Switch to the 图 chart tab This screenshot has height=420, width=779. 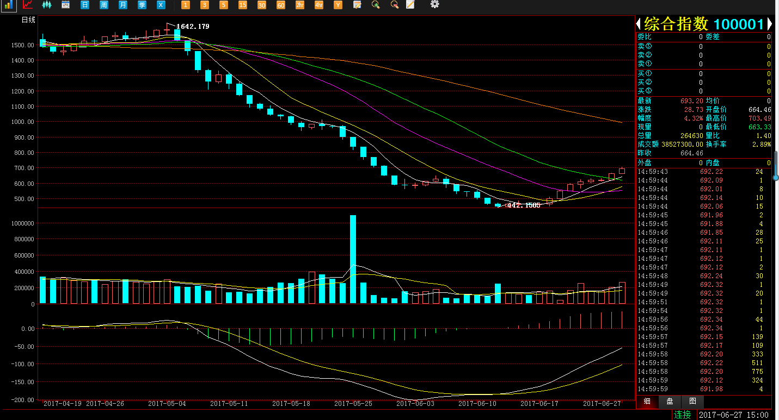692,402
